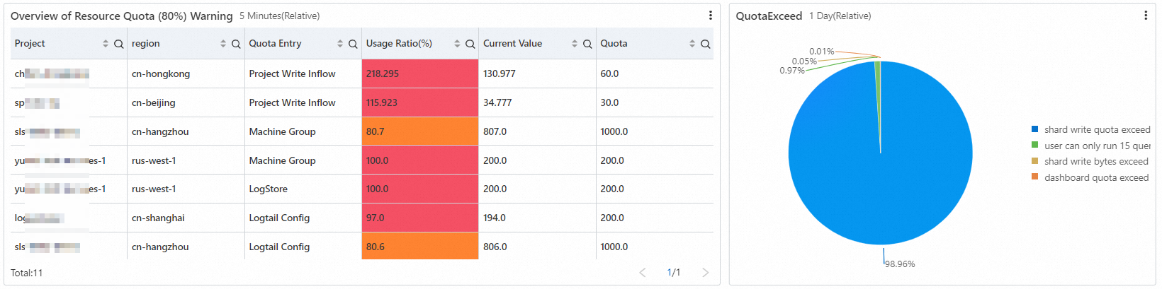
Task: Go to next table page
Action: (x=705, y=273)
